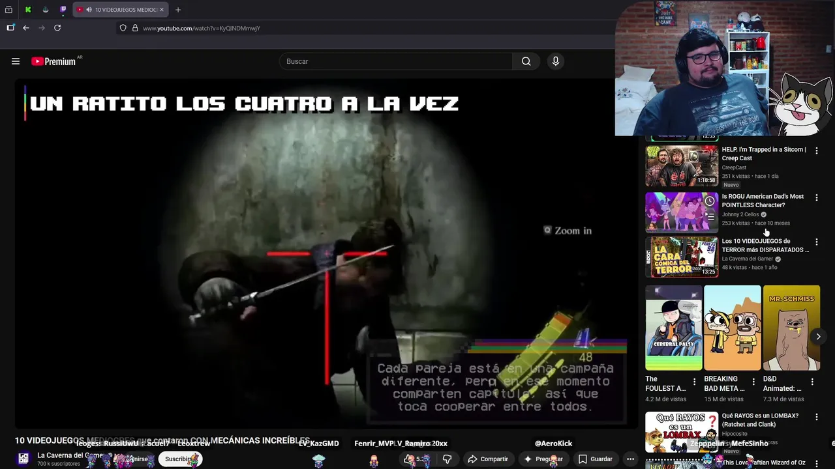
Task: Reload the page with refresh icon
Action: [57, 28]
